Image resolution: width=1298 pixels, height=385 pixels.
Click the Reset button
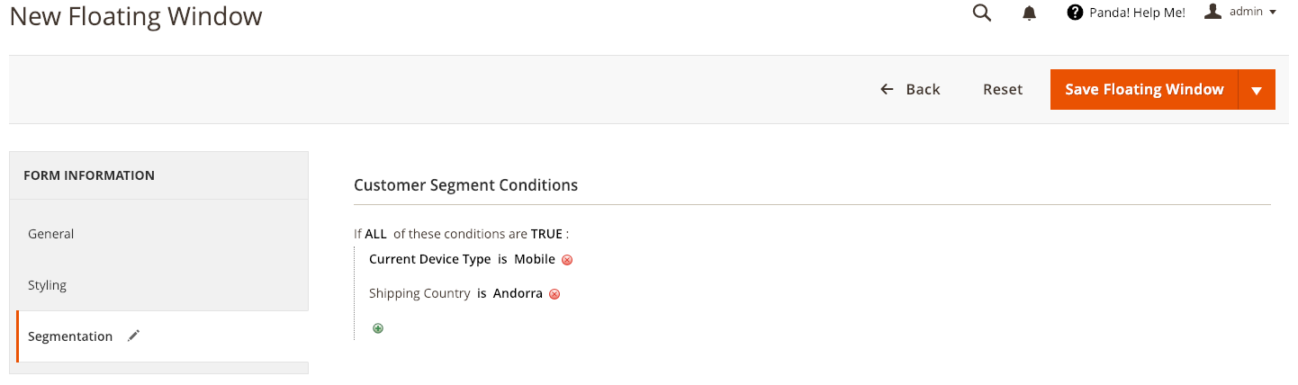point(1003,89)
